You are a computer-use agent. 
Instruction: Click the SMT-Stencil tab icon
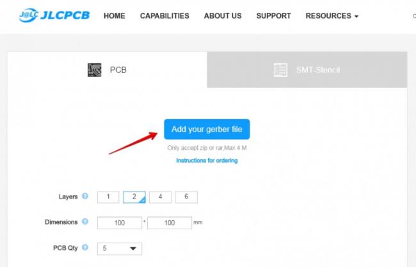pos(280,70)
